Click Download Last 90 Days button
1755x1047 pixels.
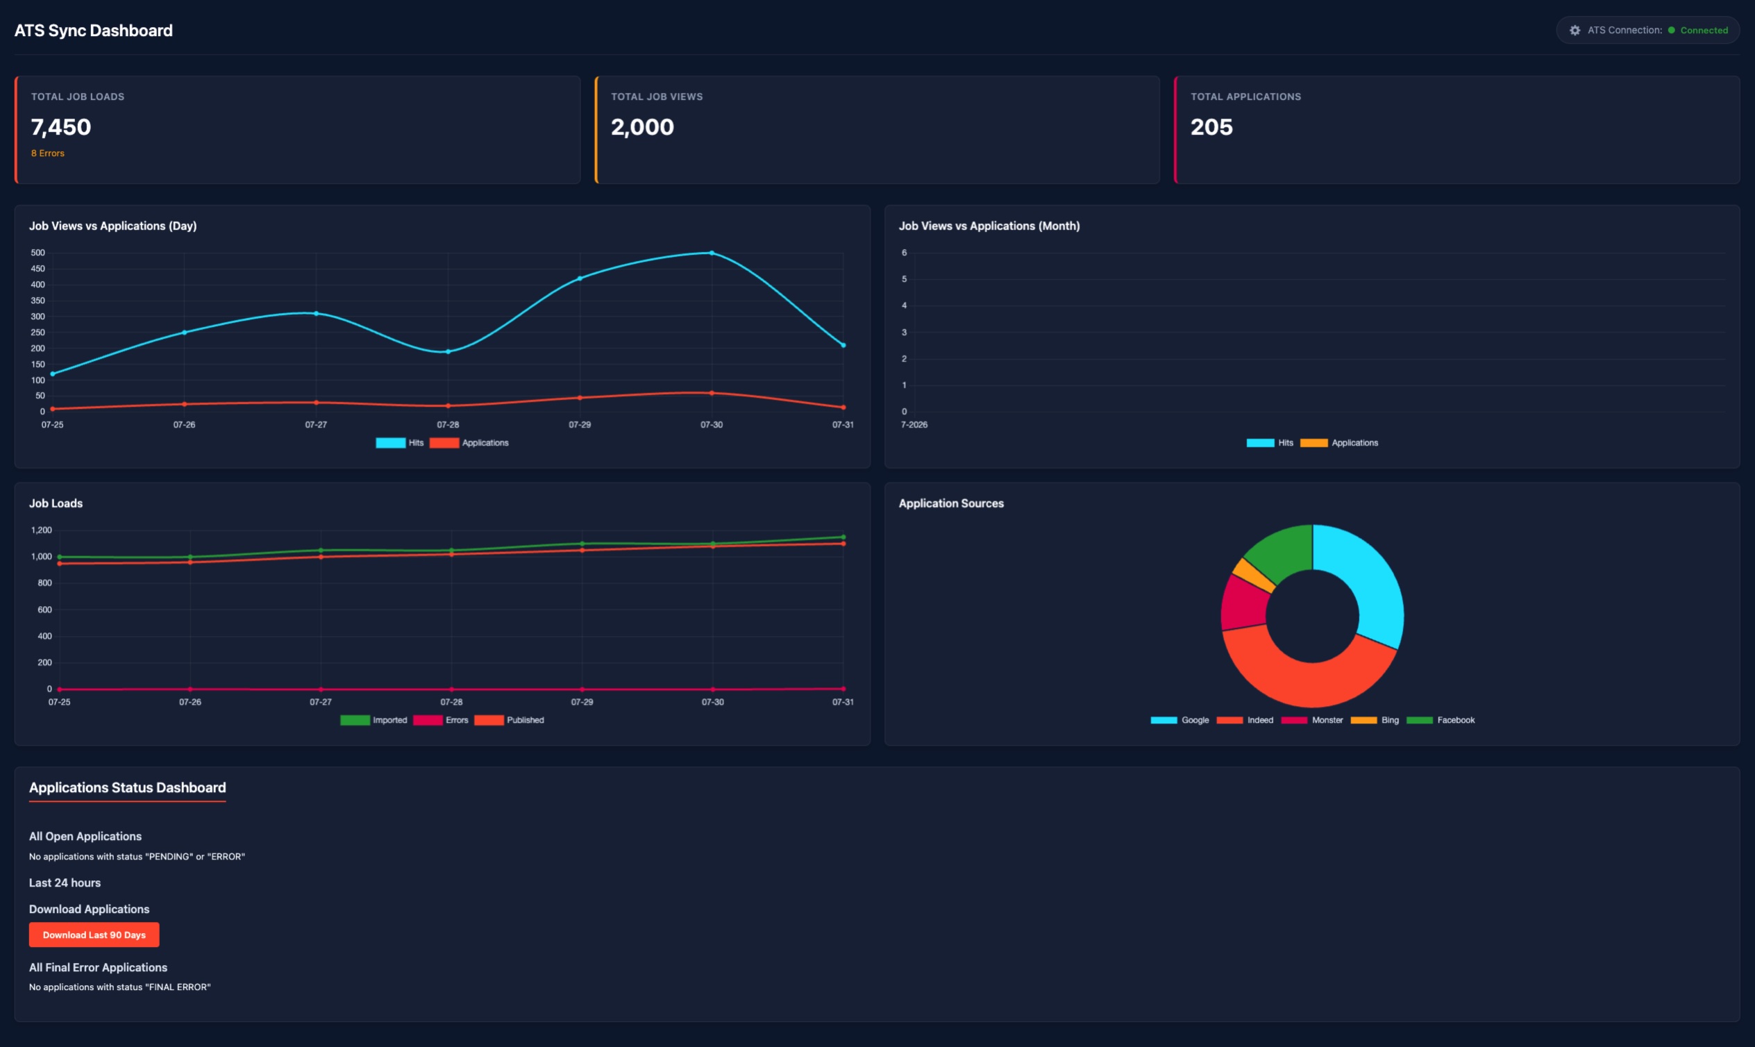click(x=94, y=935)
